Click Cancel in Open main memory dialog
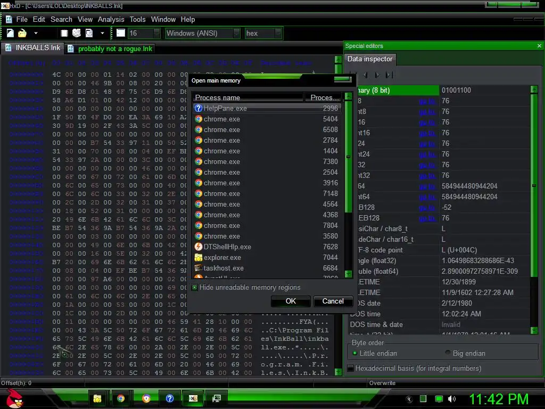 (x=333, y=301)
